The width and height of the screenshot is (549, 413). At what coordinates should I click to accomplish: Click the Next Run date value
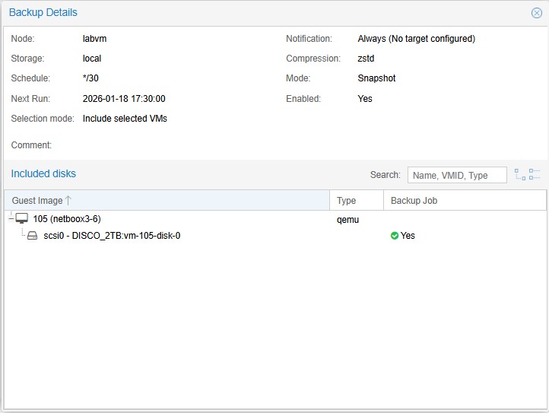point(124,99)
